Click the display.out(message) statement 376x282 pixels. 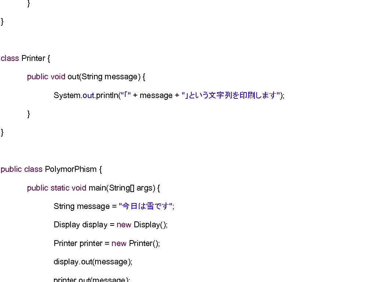pyautogui.click(x=93, y=262)
